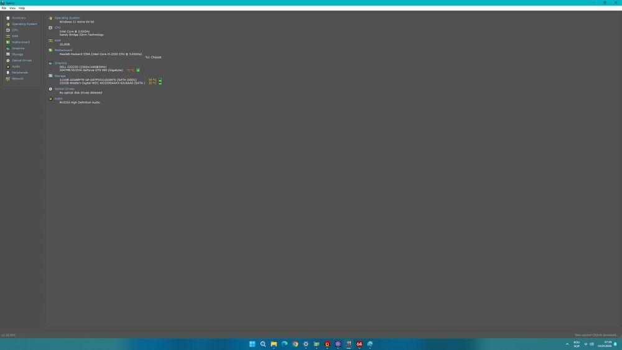Image resolution: width=622 pixels, height=350 pixels.
Task: Click the NVIDIA High Definition Audio text
Action: point(80,103)
